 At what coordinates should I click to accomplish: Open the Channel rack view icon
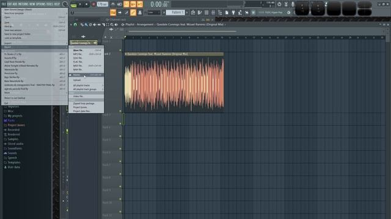pos(206,12)
